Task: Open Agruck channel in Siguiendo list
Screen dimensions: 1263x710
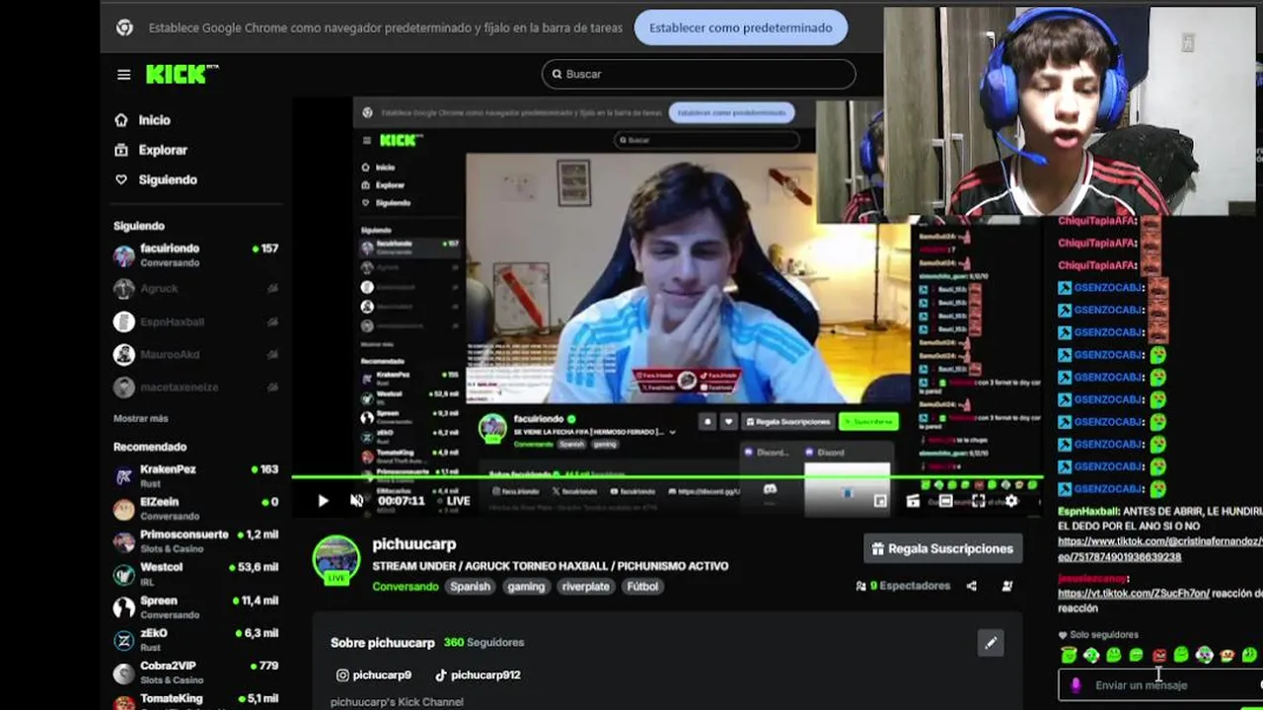Action: pos(196,288)
